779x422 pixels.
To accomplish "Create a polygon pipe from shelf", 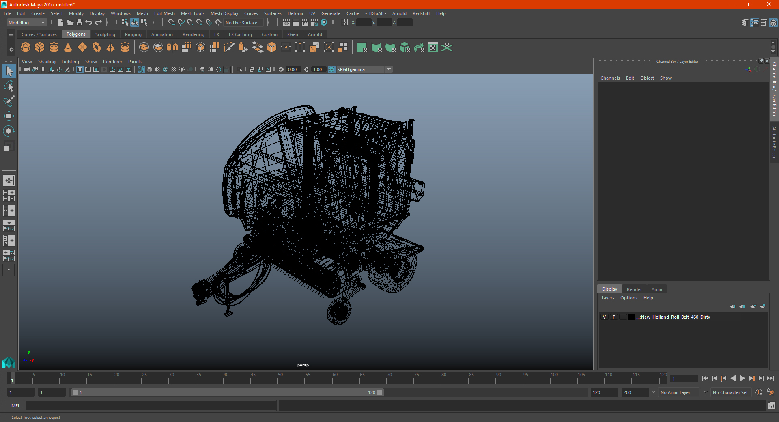I will [125, 47].
